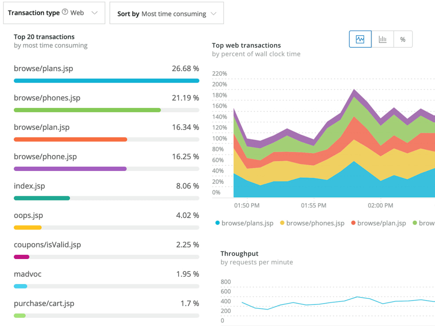Screen dimensions: 435x326
Task: Toggle browse/phones.jsp legend entry in chart
Action: tap(312, 223)
